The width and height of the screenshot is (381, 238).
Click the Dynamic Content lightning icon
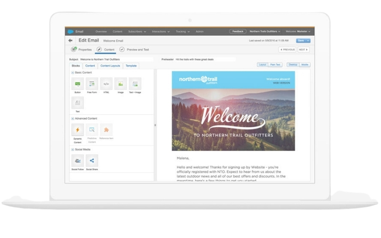[x=77, y=130]
